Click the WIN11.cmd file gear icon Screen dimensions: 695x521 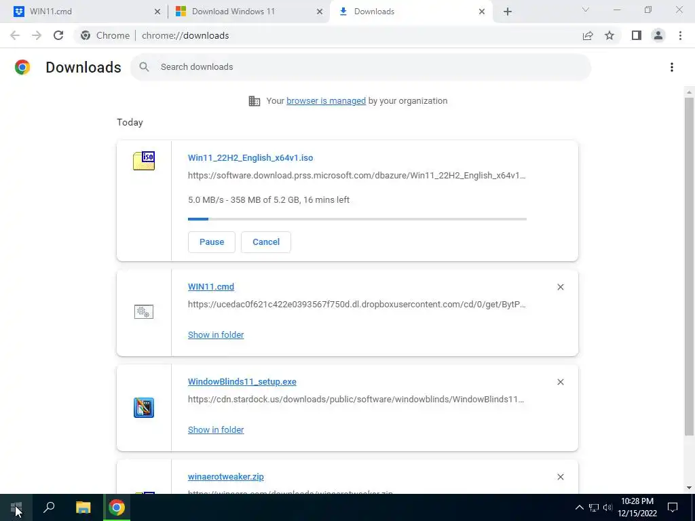[144, 312]
